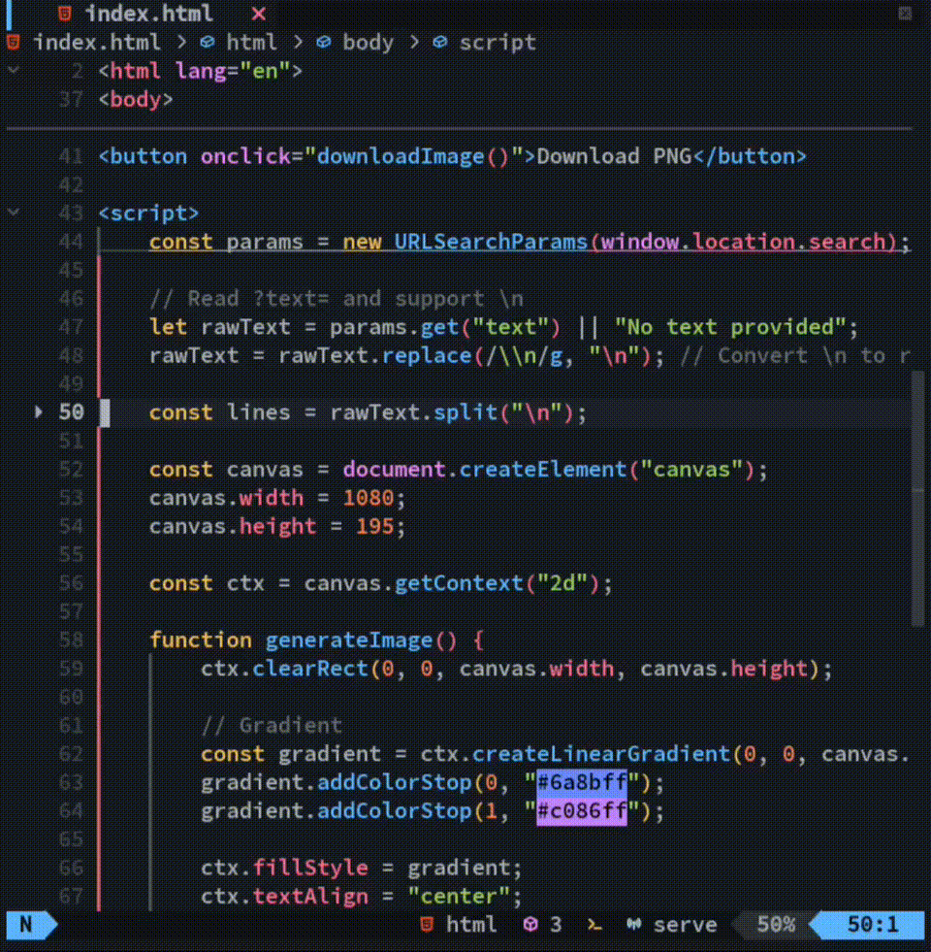Click the #6a8bff color swatch

click(582, 782)
